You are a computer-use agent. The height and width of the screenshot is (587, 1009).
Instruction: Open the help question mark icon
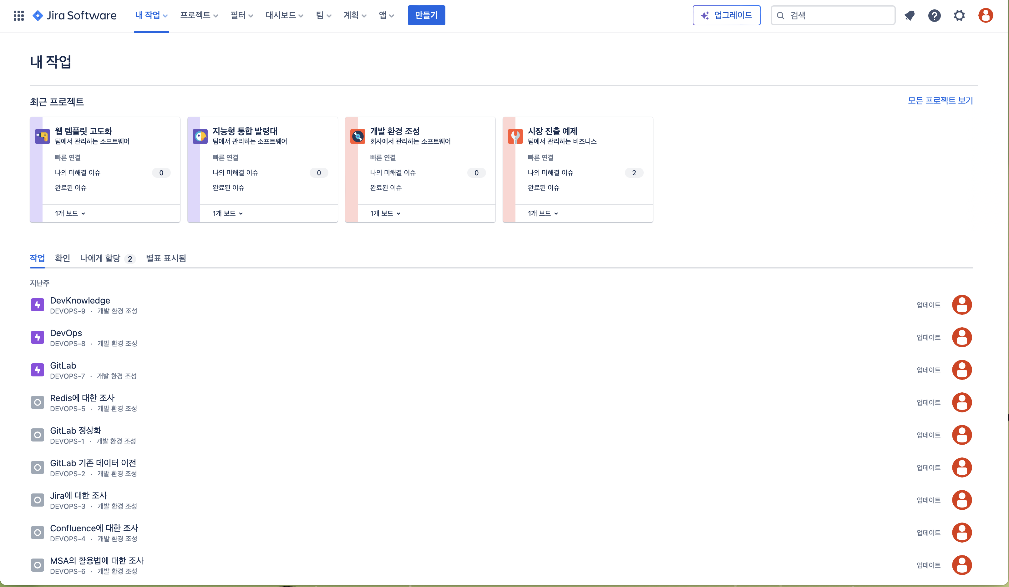point(934,15)
